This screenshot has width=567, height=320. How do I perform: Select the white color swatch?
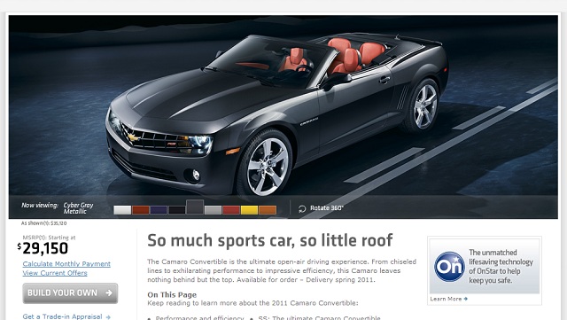click(122, 210)
